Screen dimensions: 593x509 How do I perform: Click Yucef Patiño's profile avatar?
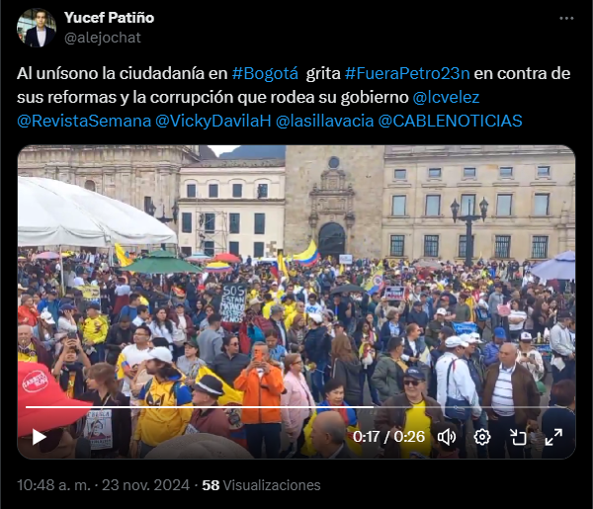[x=37, y=28]
